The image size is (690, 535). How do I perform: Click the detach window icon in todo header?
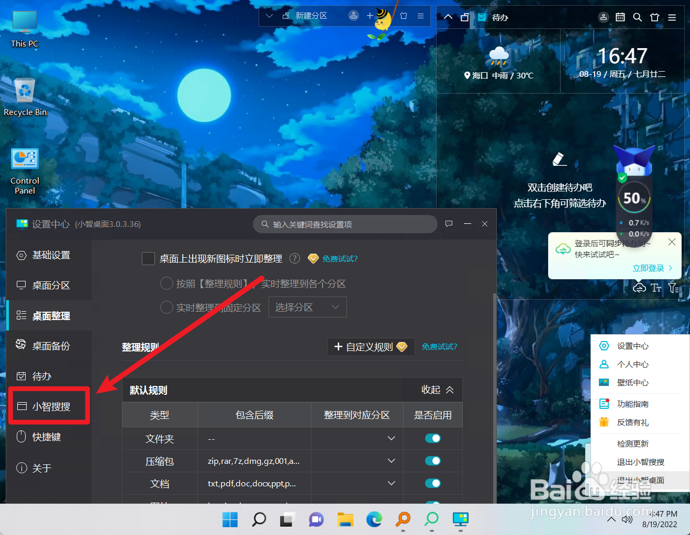465,17
